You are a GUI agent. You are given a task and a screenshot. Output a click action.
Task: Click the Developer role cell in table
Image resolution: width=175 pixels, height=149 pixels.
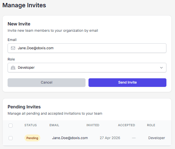point(157,138)
